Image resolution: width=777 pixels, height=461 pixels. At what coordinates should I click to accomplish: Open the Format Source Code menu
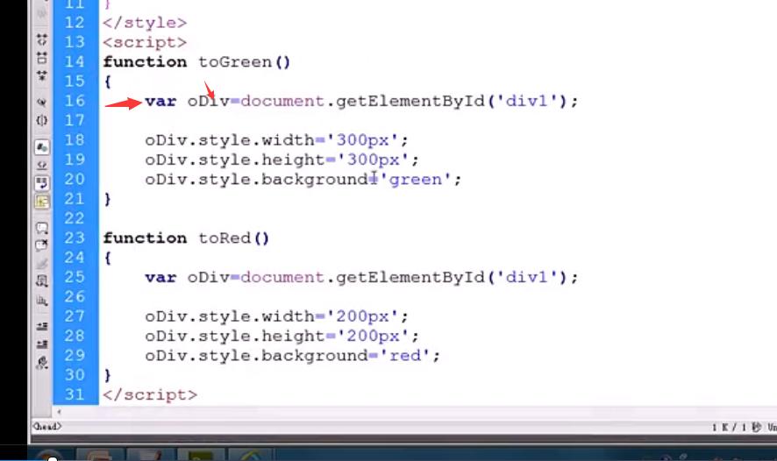tap(42, 363)
